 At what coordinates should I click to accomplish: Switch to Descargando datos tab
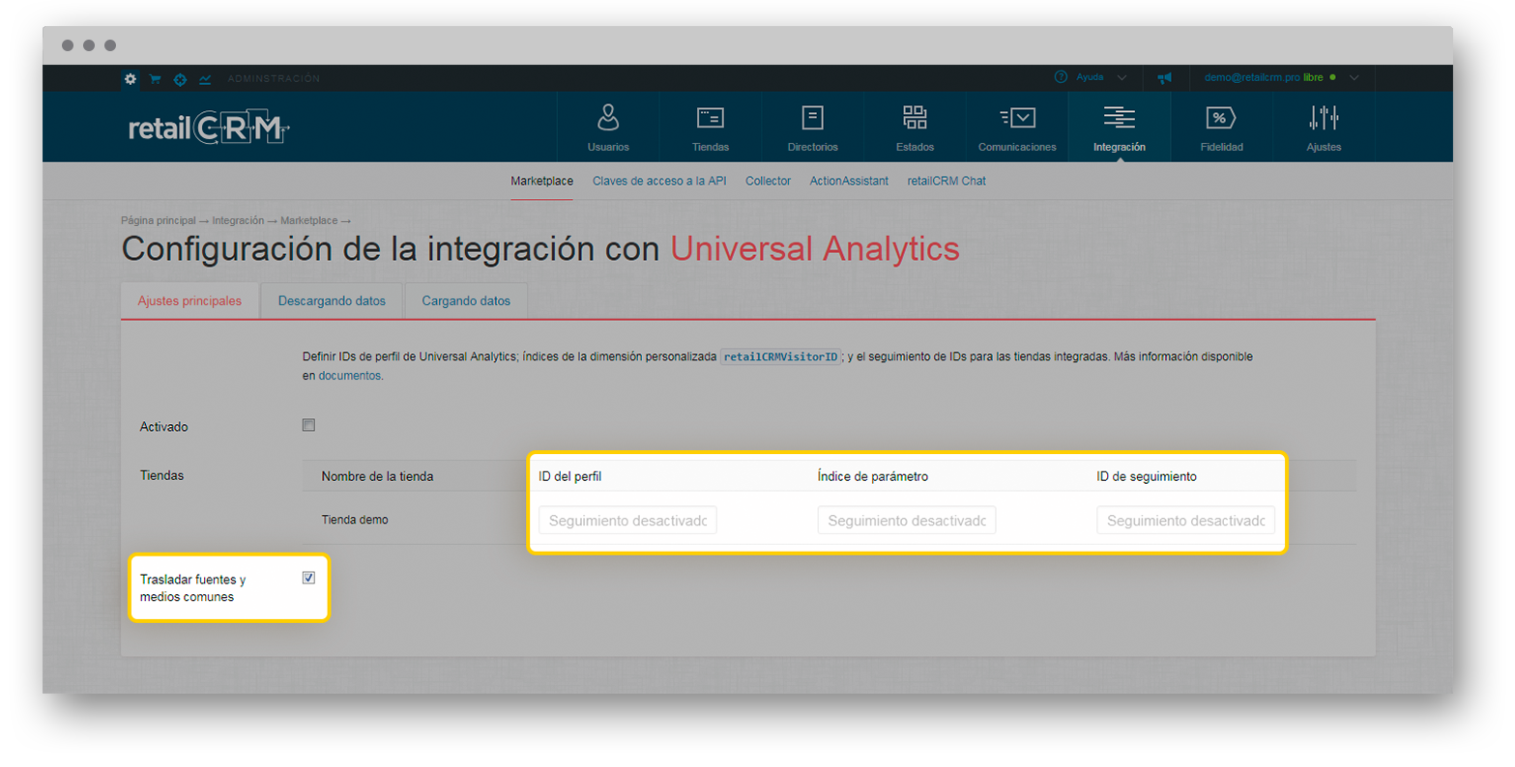(x=332, y=301)
